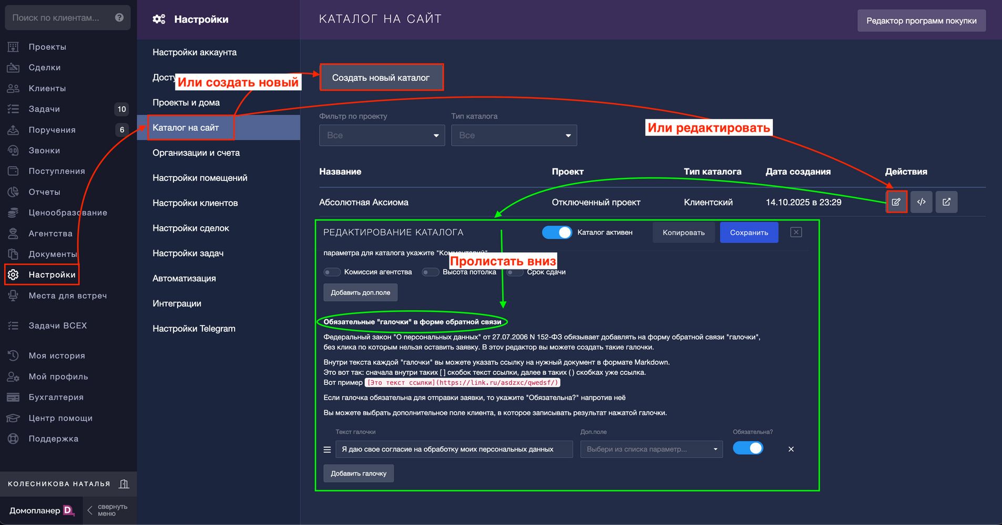Open embed code for Абсолютная Аксиома catalog
The width and height of the screenshot is (1002, 525).
pyautogui.click(x=922, y=202)
